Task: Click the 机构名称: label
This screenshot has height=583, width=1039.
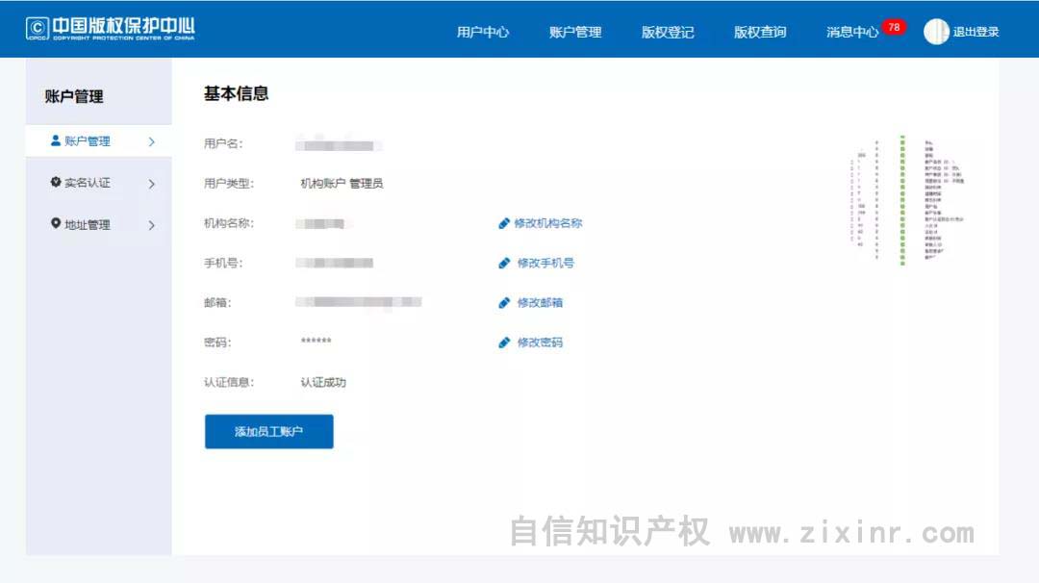Action: (x=229, y=223)
